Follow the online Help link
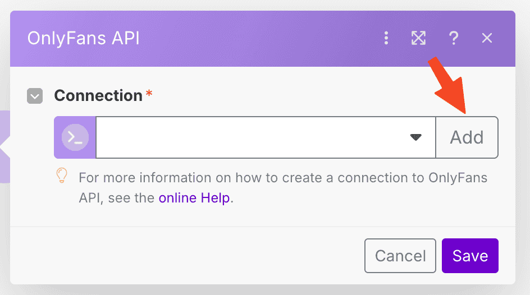 (194, 198)
